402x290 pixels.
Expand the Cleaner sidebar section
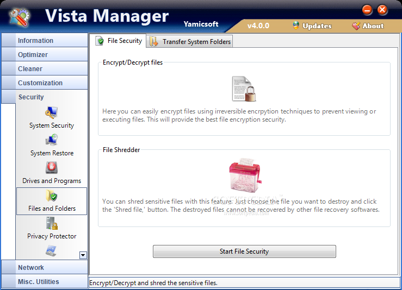click(45, 68)
